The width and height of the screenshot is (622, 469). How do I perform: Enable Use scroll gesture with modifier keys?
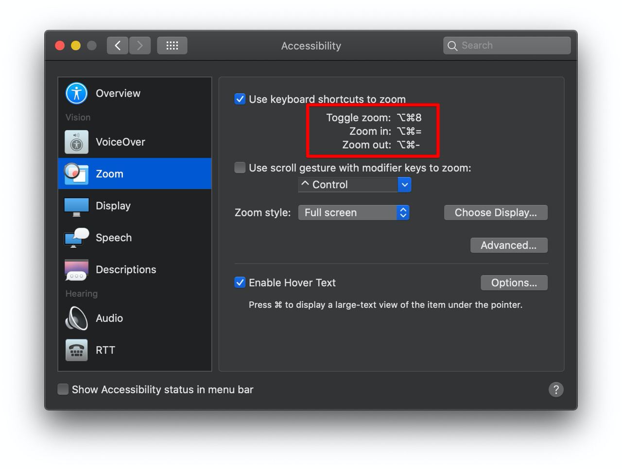(x=240, y=168)
